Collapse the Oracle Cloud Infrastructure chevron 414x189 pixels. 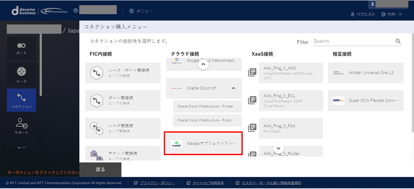[234, 88]
